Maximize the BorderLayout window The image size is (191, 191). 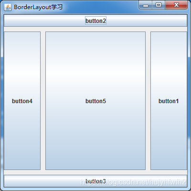click(x=159, y=5)
